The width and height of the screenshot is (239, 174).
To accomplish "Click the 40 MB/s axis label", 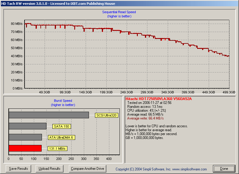I will (x=16, y=56).
